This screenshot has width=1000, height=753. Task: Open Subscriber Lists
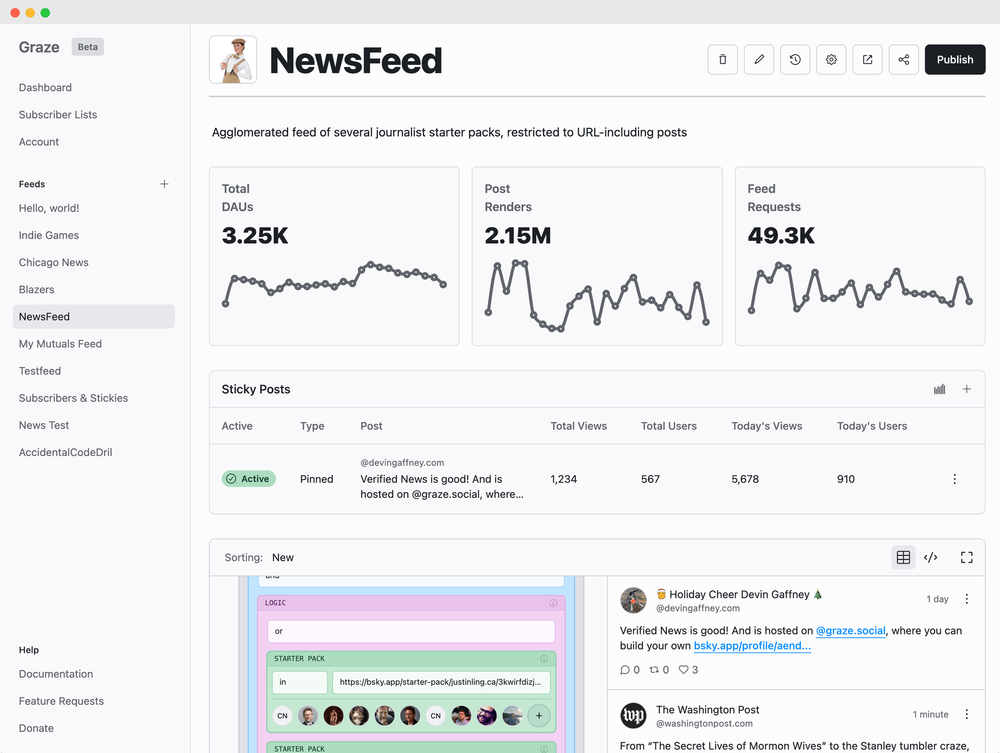click(58, 115)
